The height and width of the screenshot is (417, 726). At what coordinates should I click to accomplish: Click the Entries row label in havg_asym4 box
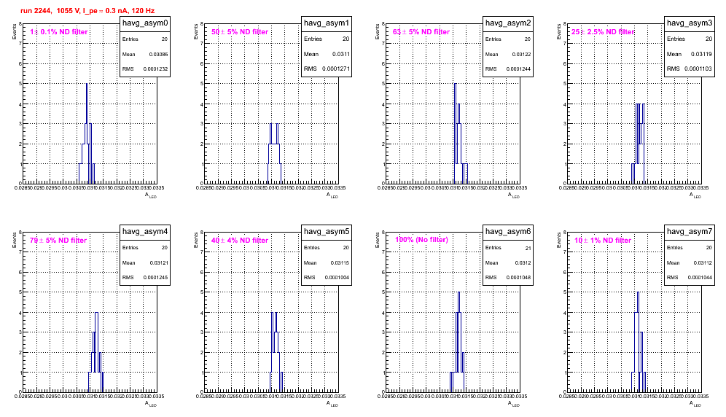[x=130, y=247]
